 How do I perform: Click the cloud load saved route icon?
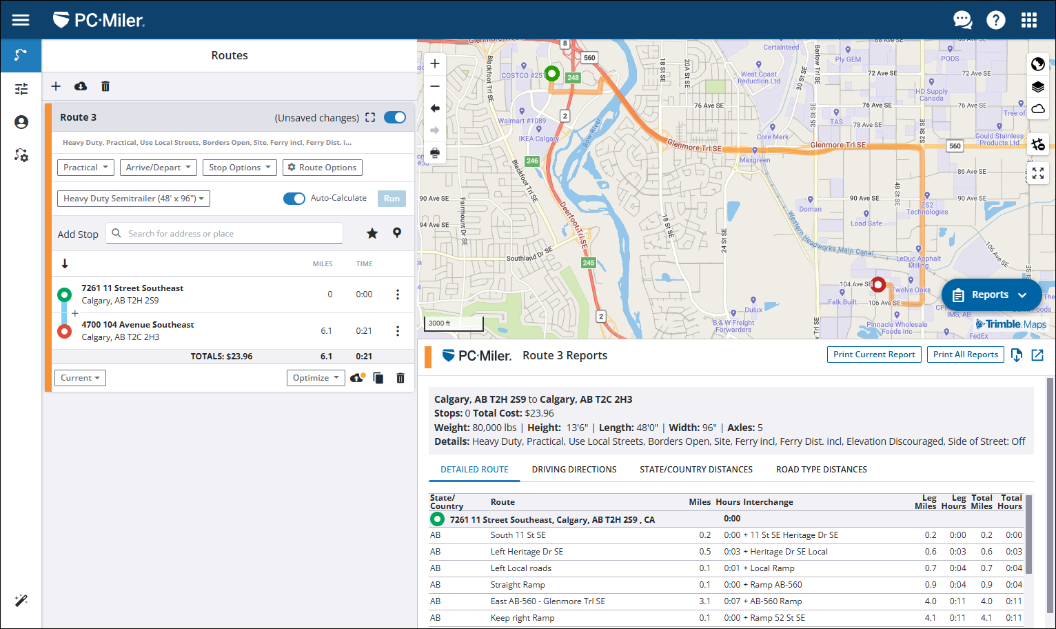pyautogui.click(x=81, y=86)
